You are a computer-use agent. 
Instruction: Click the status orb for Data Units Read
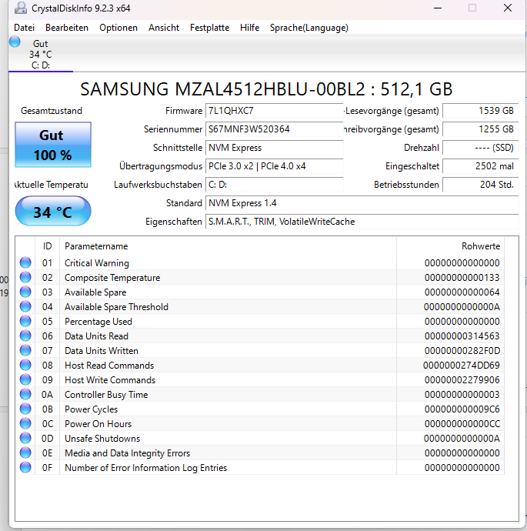(25, 336)
